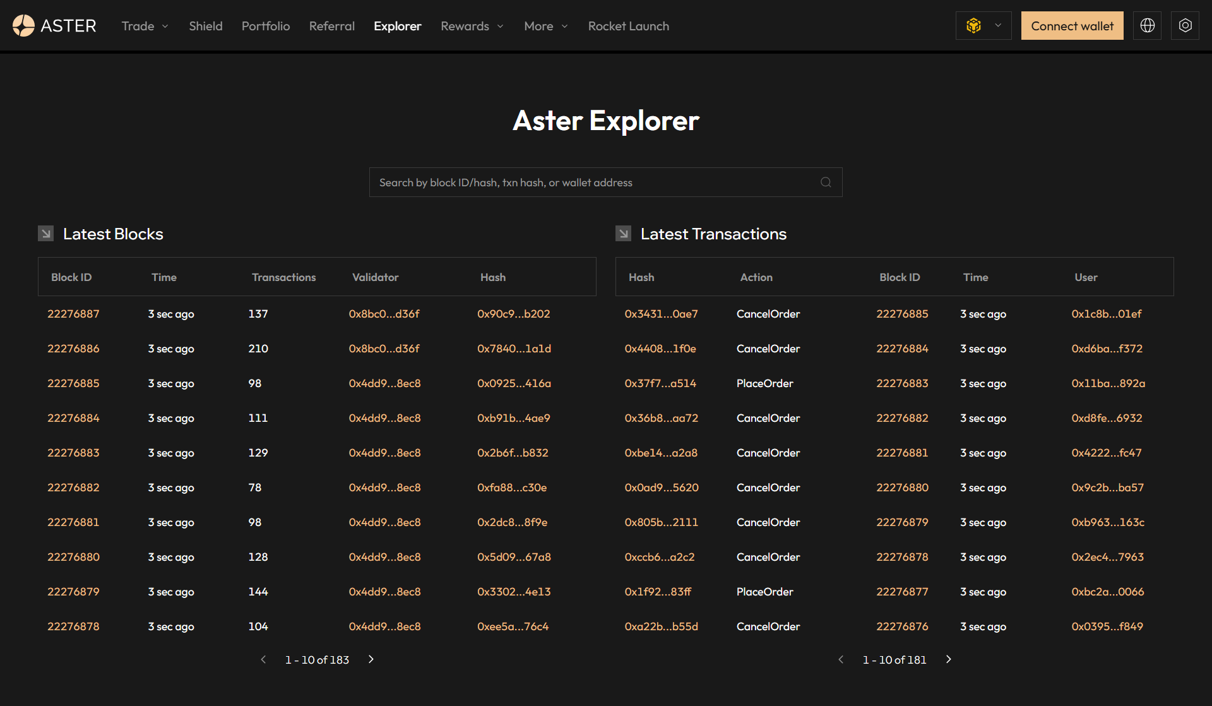Image resolution: width=1212 pixels, height=706 pixels.
Task: Click the next-page arrow under Latest Blocks
Action: 371,659
